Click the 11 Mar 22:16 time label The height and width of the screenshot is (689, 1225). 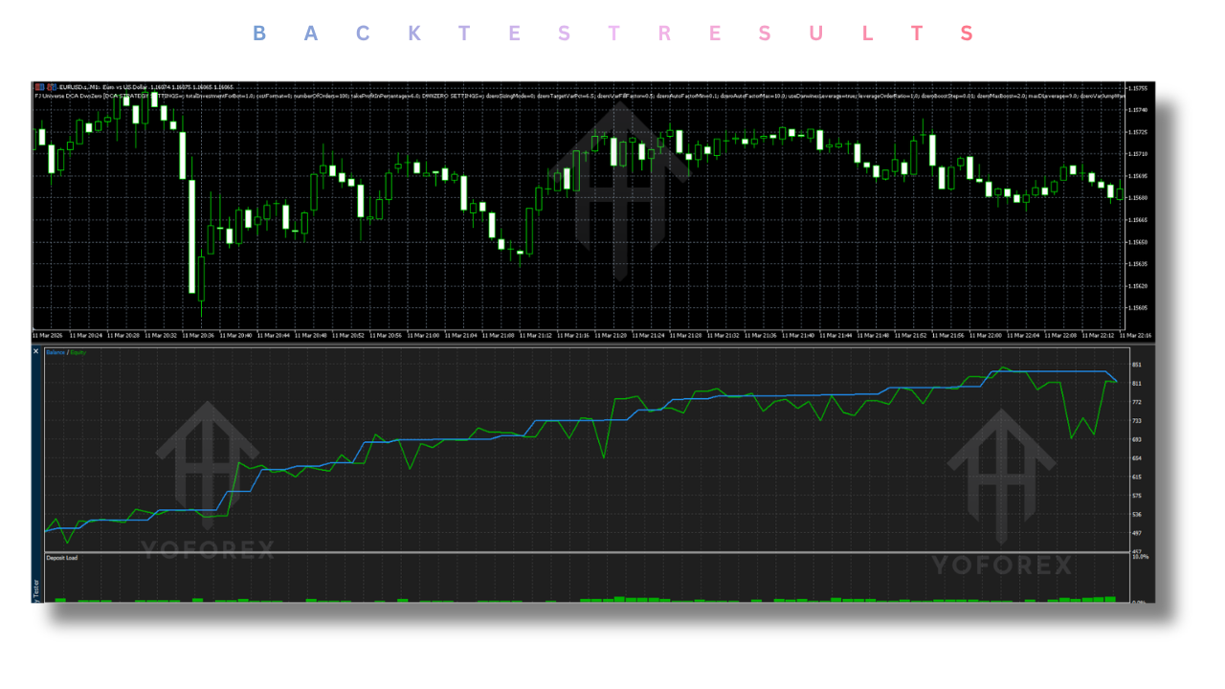coord(1136,336)
